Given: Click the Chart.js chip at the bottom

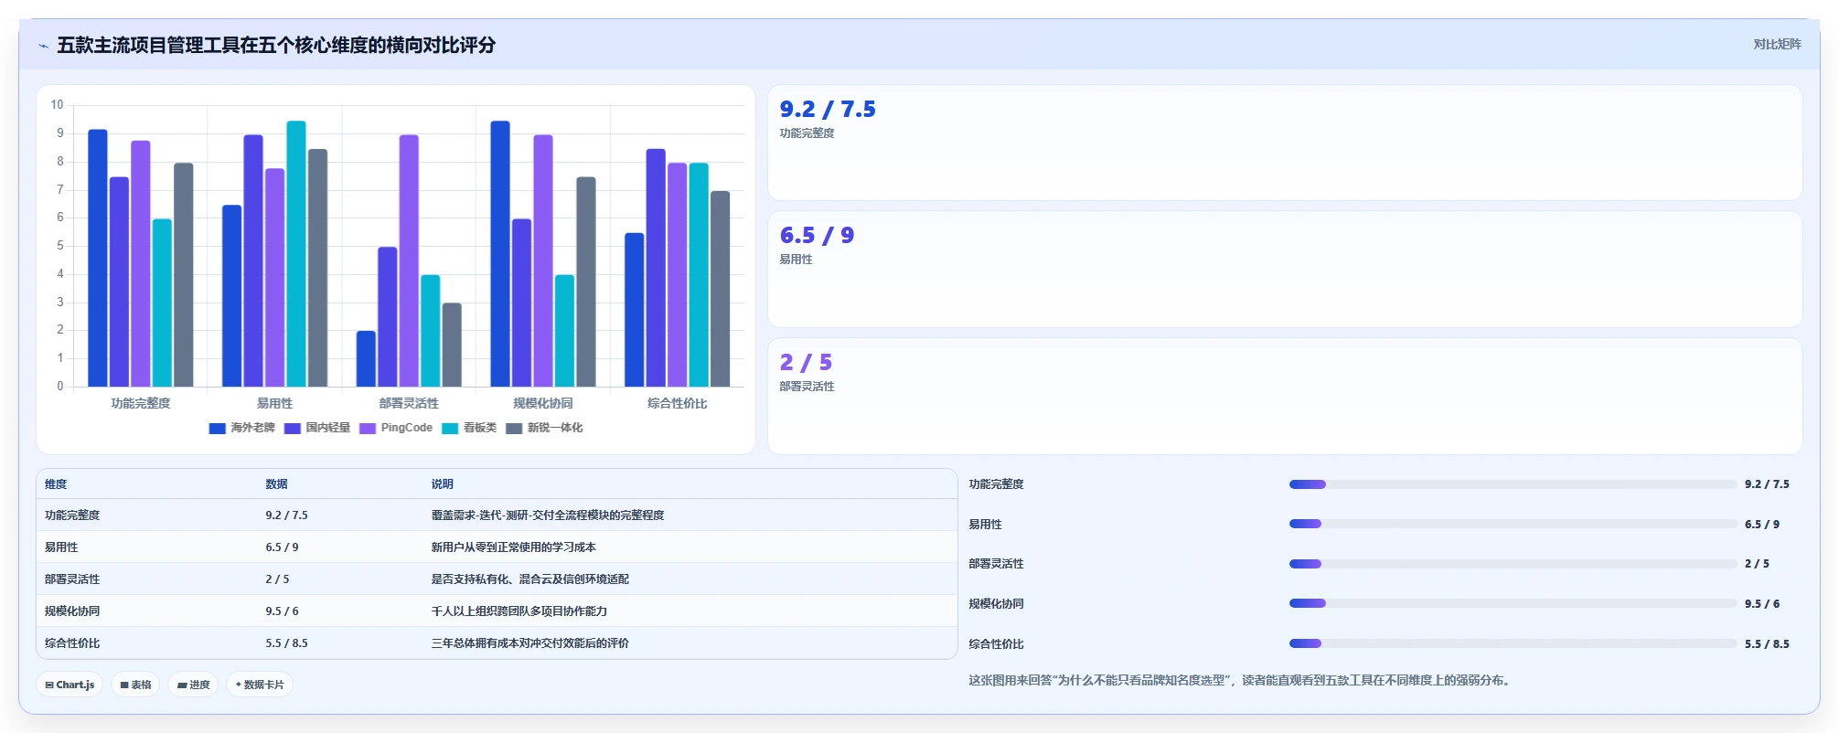Looking at the screenshot, I should pyautogui.click(x=69, y=685).
